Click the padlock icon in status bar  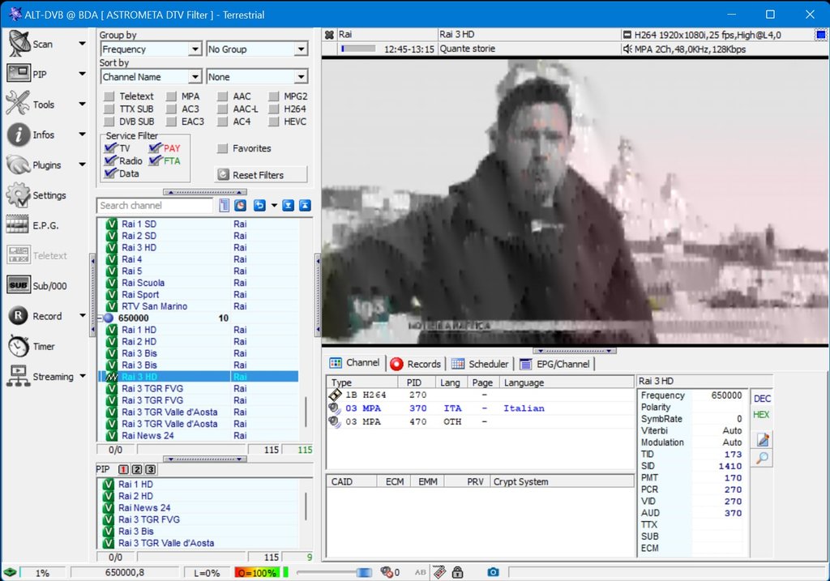(457, 572)
